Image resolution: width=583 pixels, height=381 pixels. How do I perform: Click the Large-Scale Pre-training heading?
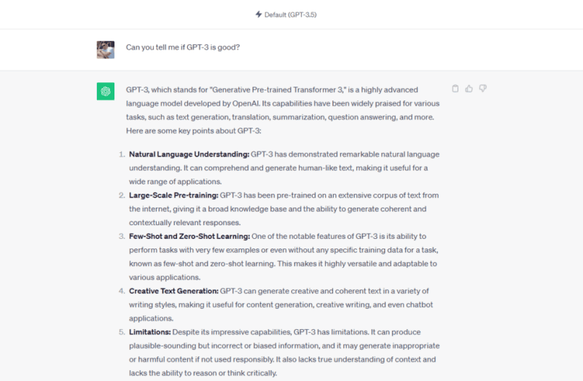pos(173,195)
